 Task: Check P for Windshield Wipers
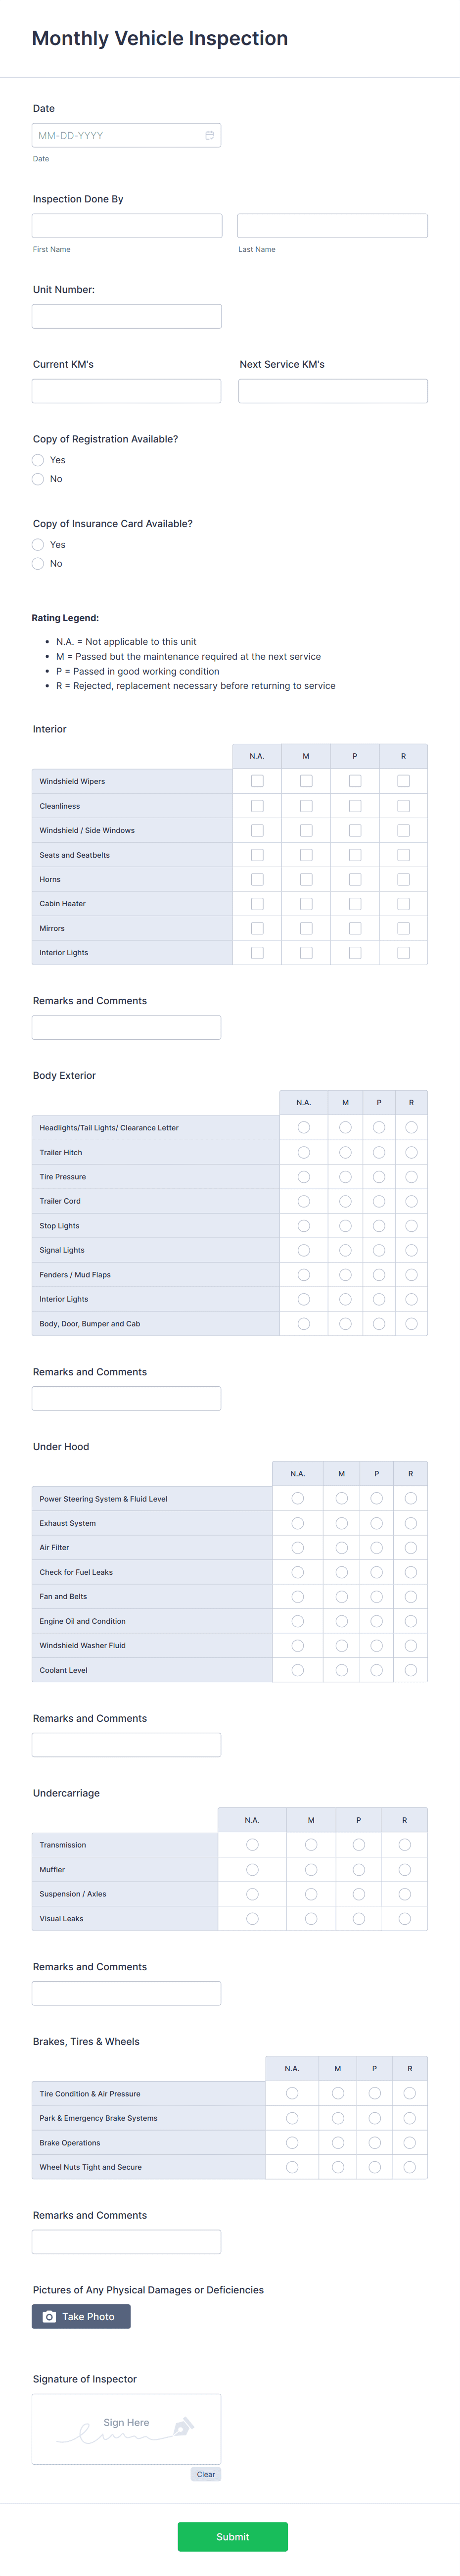coord(354,781)
